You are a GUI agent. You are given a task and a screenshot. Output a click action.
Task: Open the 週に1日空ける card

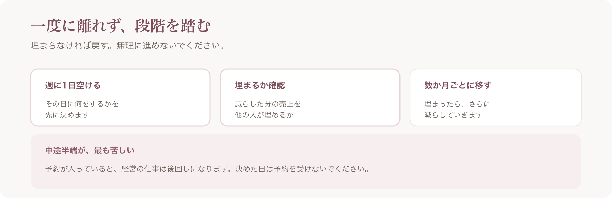coord(120,97)
